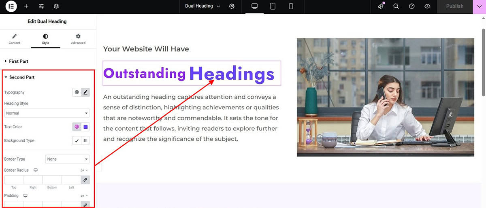Click Border Radius Bottom input
The height and width of the screenshot is (208, 486).
52,180
